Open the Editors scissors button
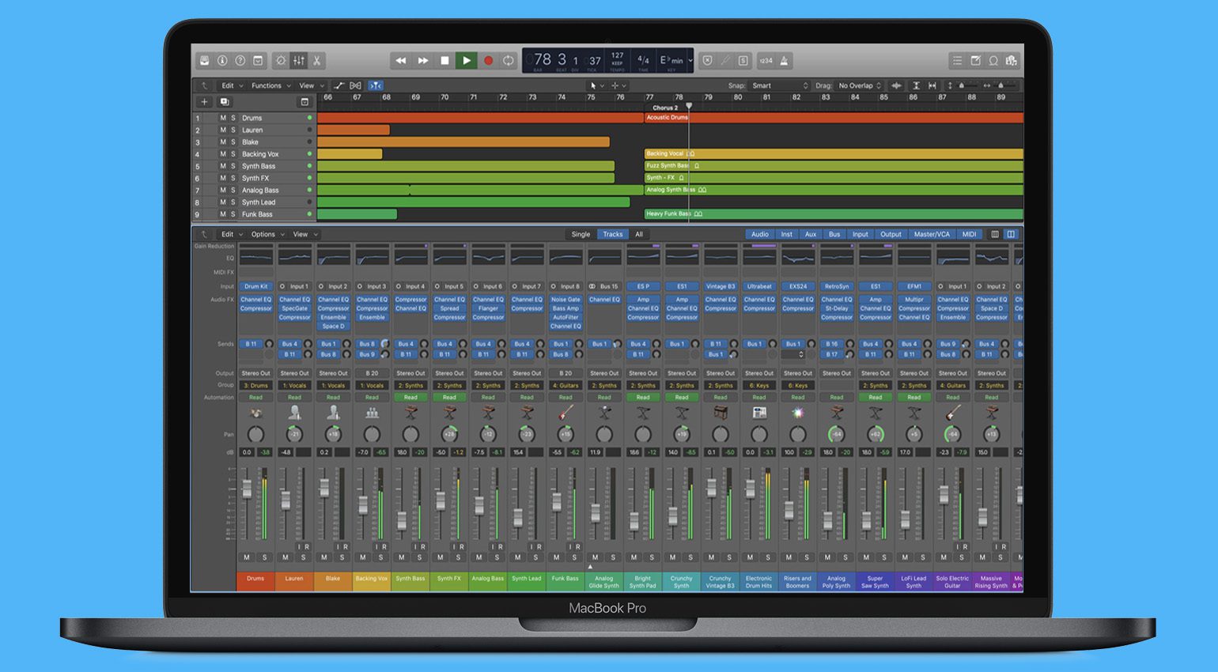 click(316, 61)
